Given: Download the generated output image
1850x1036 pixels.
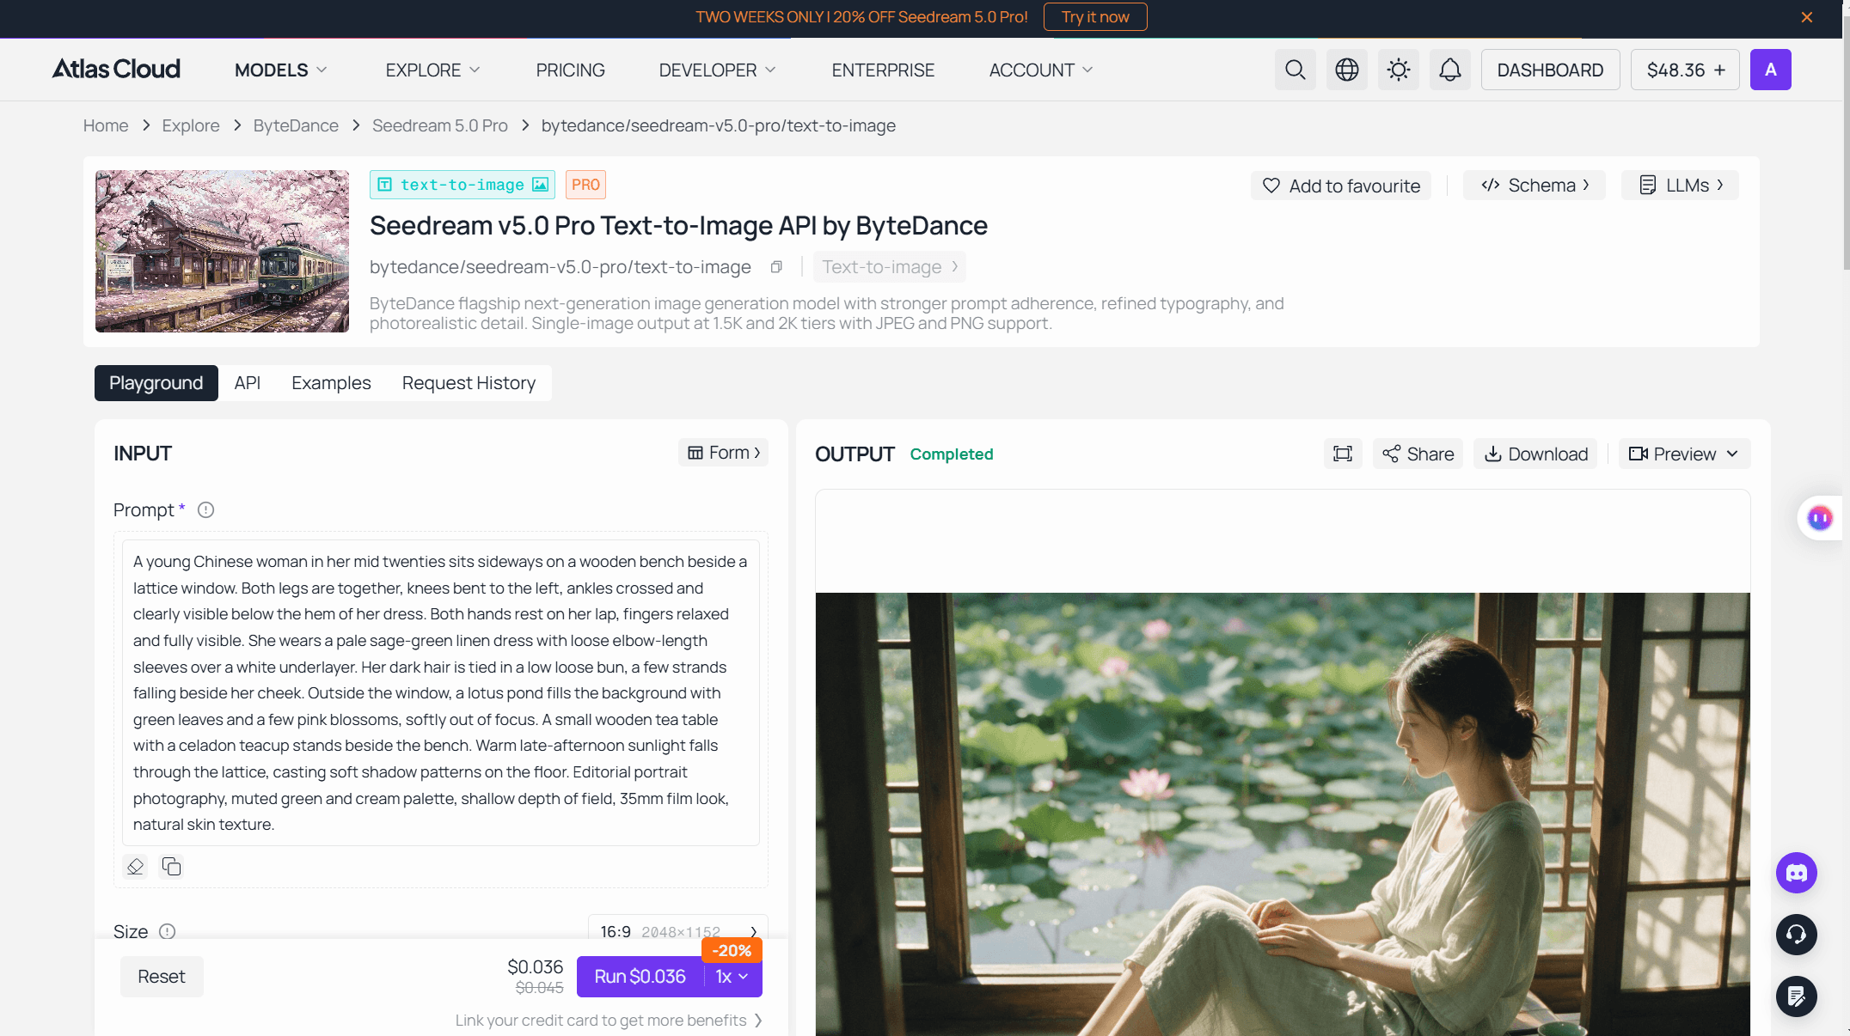Looking at the screenshot, I should 1535,454.
